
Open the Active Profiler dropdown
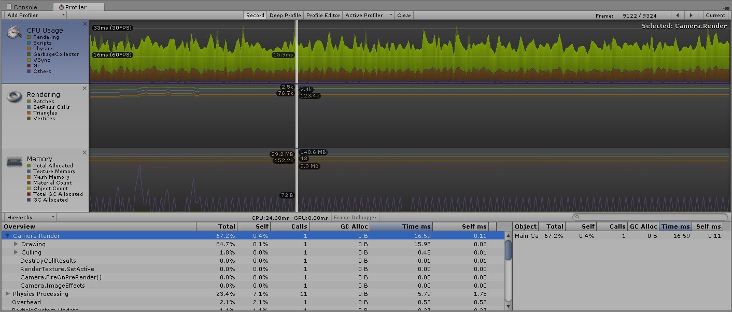[x=368, y=15]
